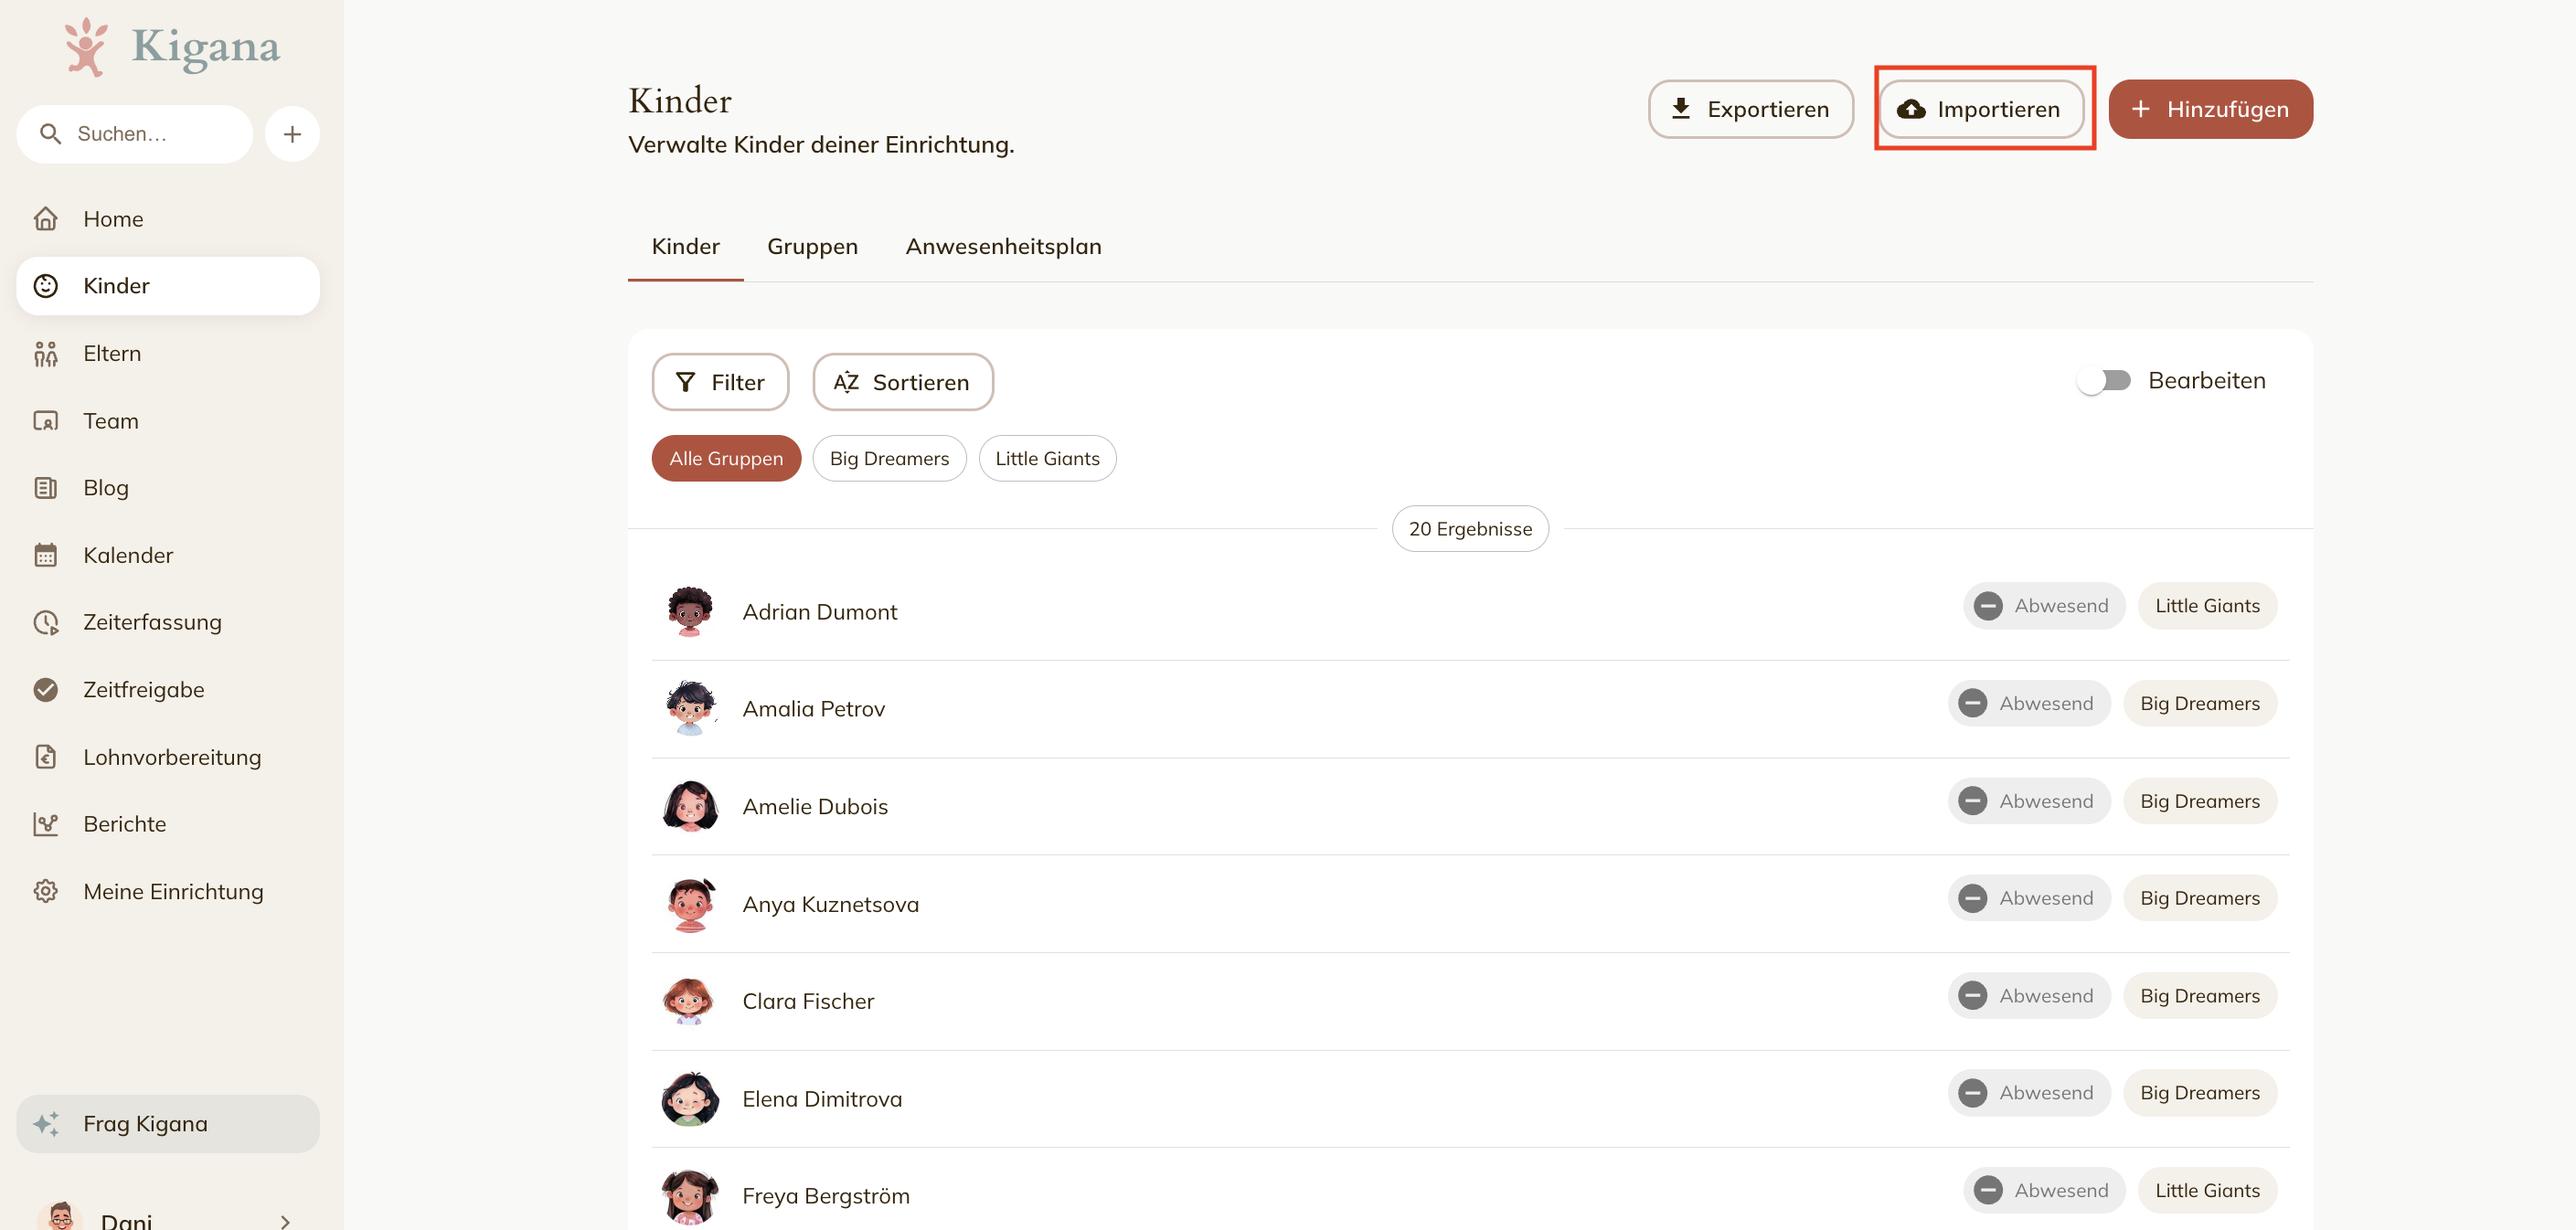Open the Lohnvorbereitung document icon
Screen dimensions: 2576x1230
[x=46, y=757]
